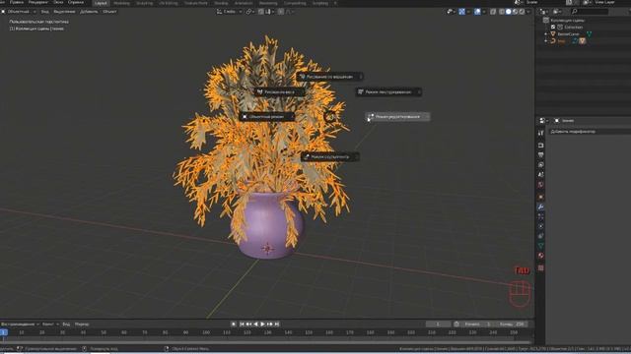This screenshot has width=631, height=354.
Task: Open the Physics properties tab
Action: [541, 226]
